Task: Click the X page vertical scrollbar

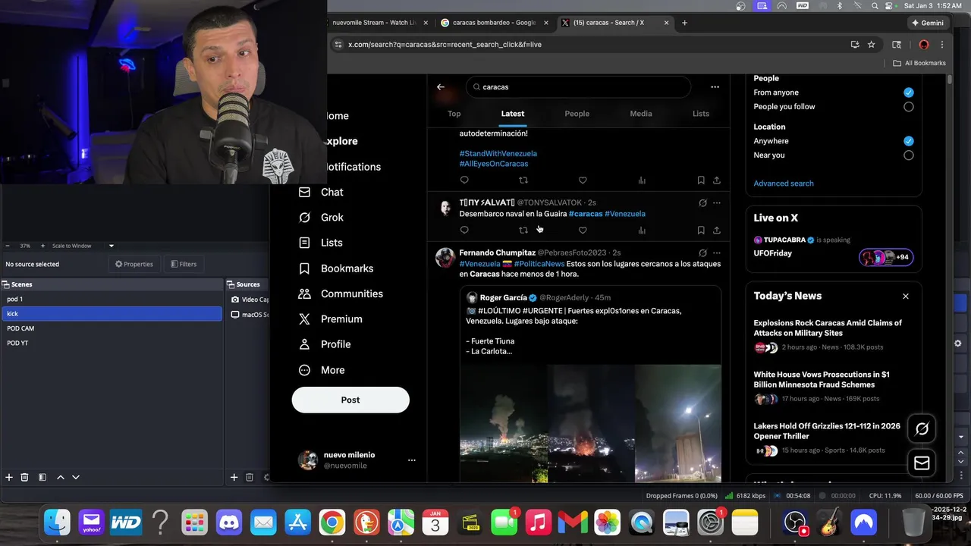Action: click(x=949, y=80)
